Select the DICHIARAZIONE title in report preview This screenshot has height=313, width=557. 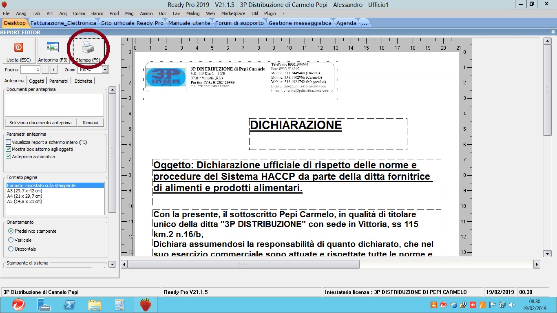(296, 126)
